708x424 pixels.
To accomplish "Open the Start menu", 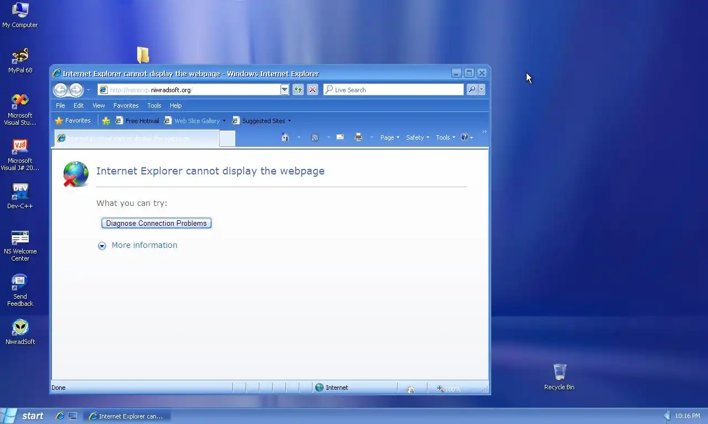I will click(x=23, y=416).
